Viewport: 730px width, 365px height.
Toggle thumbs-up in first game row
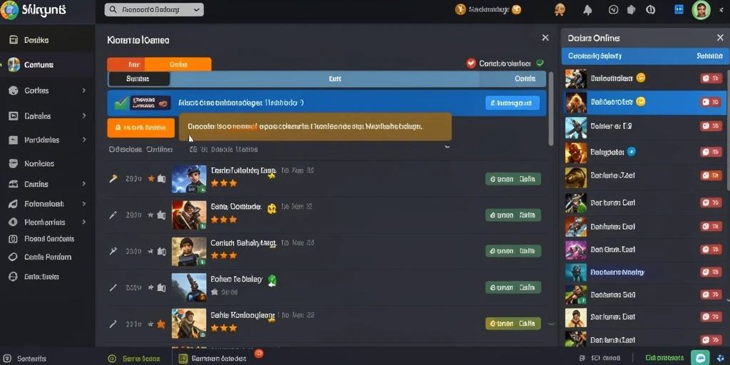161,178
